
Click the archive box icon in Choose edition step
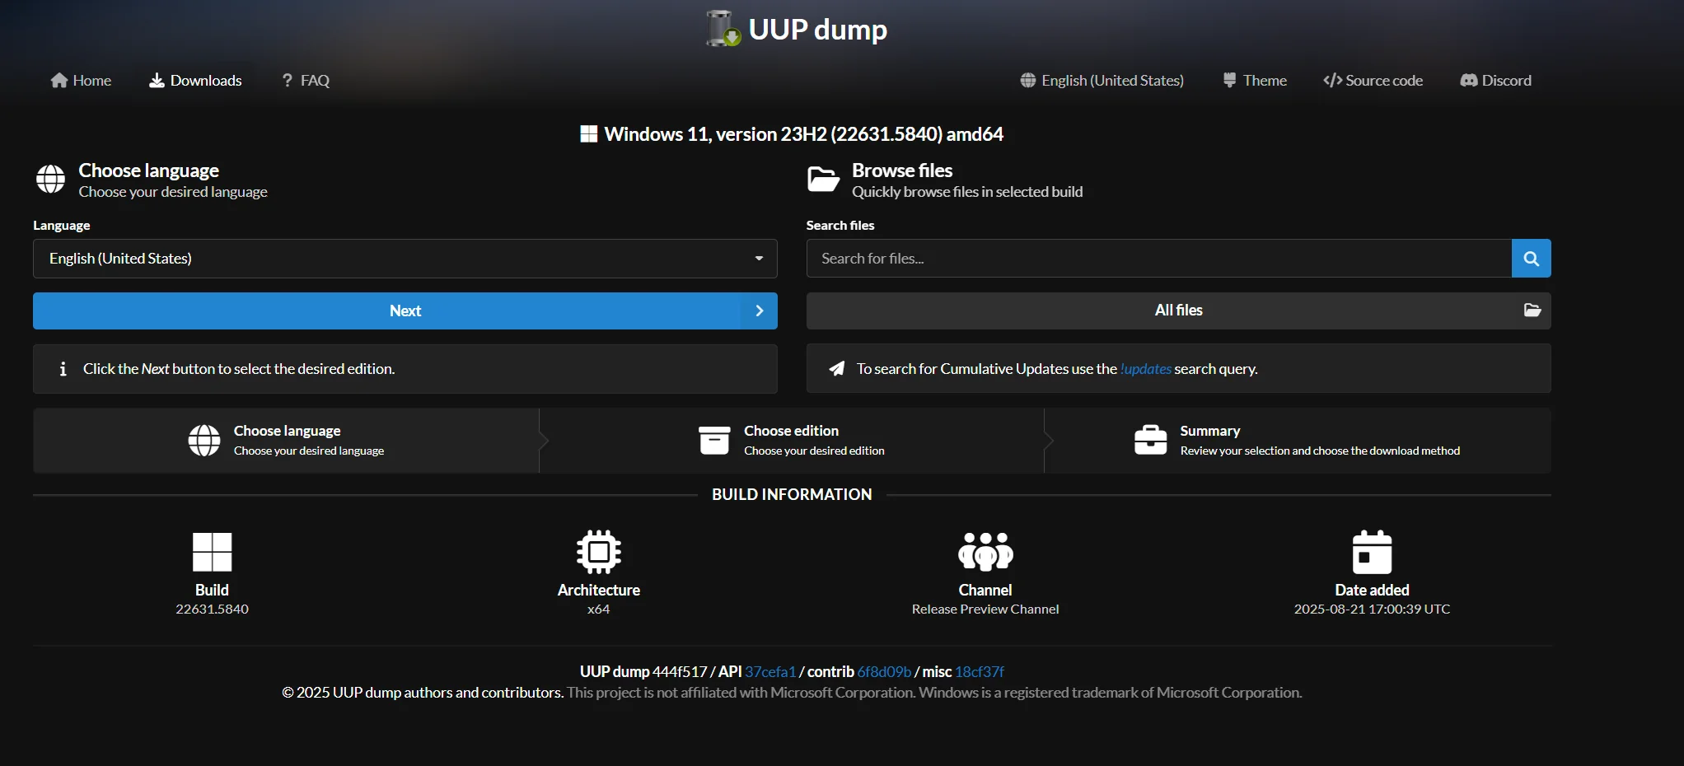click(714, 441)
